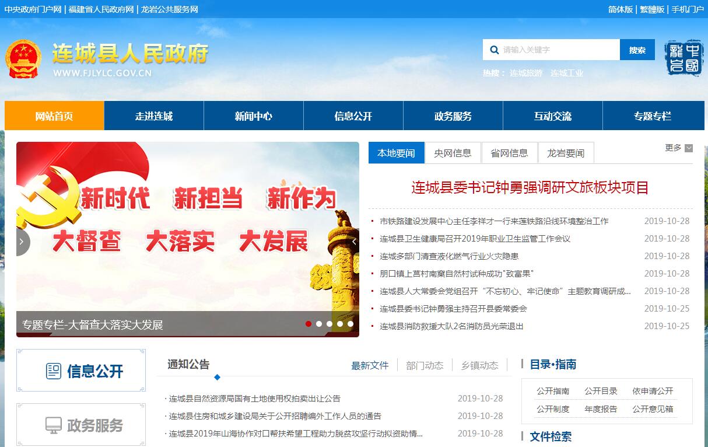
Task: Select the second carousel dot indicator
Action: point(319,324)
